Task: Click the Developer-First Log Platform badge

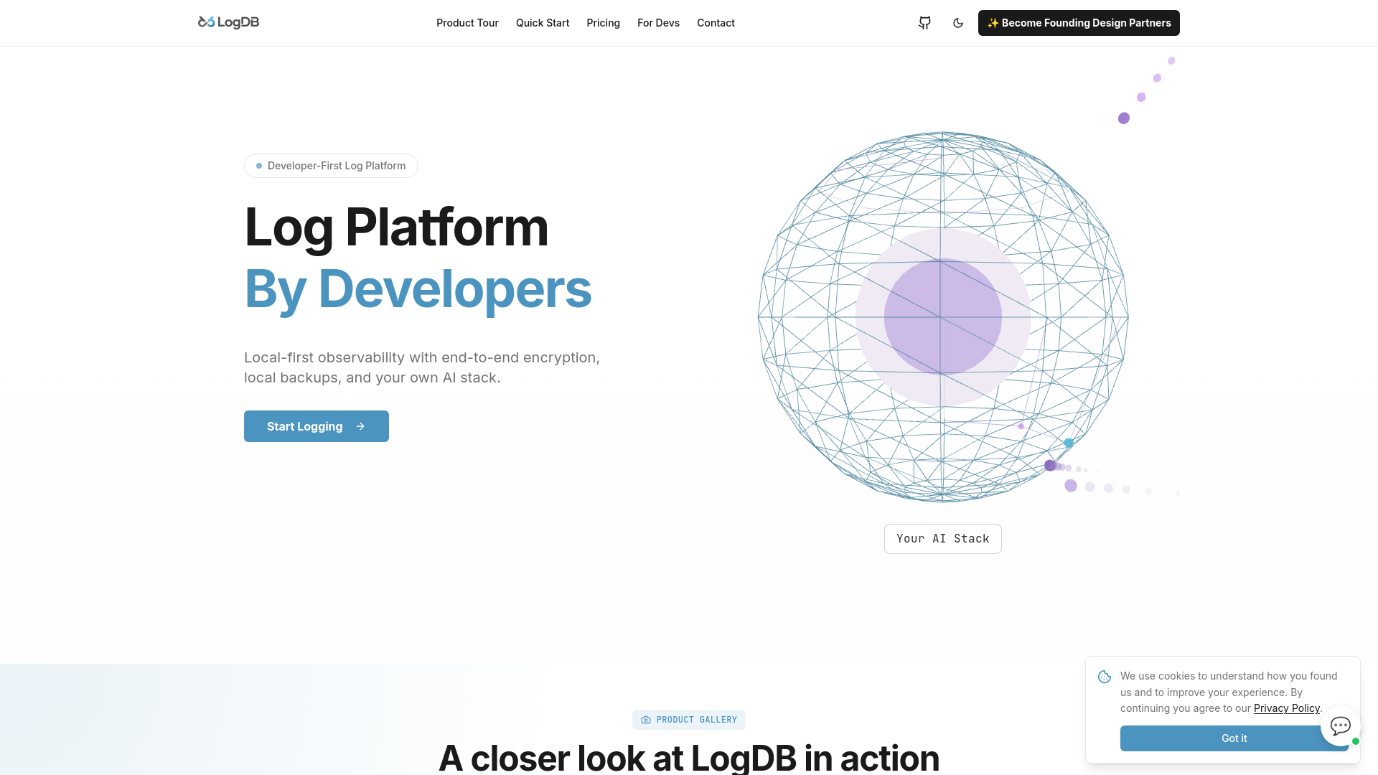Action: click(331, 166)
